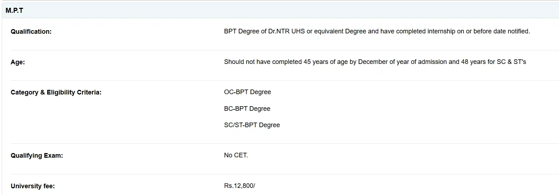The height and width of the screenshot is (195, 559).
Task: Click the word internship in Qualification text
Action: (441, 31)
